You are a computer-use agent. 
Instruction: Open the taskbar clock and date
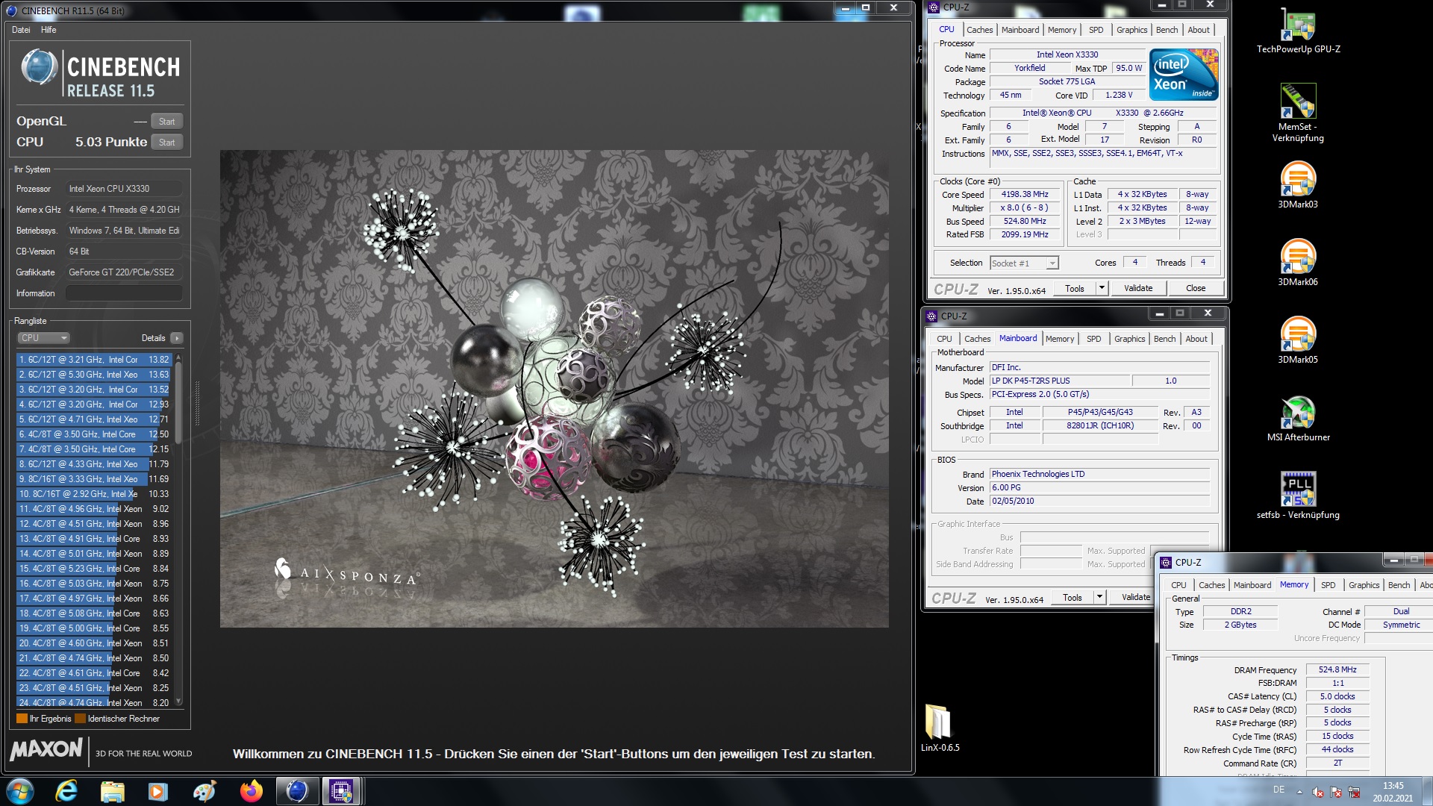click(1393, 792)
